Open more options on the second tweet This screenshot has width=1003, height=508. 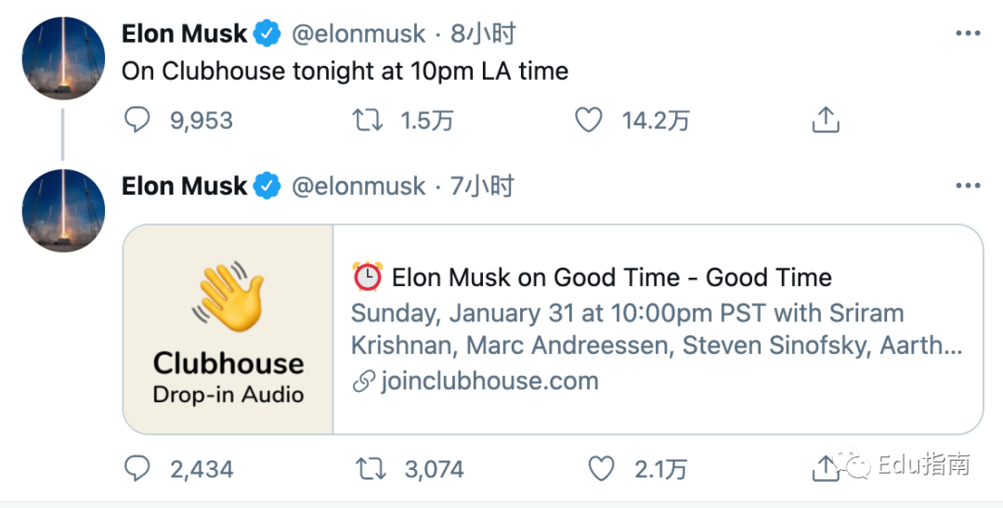pos(968,186)
